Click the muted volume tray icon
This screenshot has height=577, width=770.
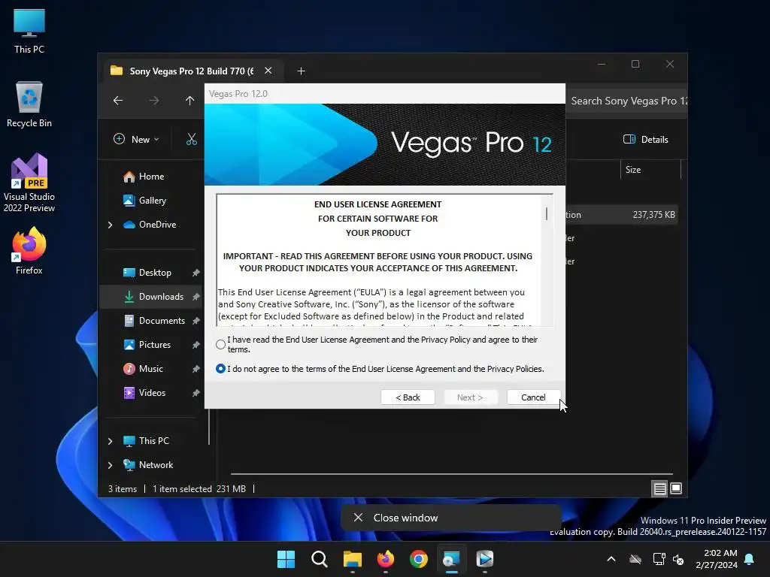pyautogui.click(x=678, y=559)
